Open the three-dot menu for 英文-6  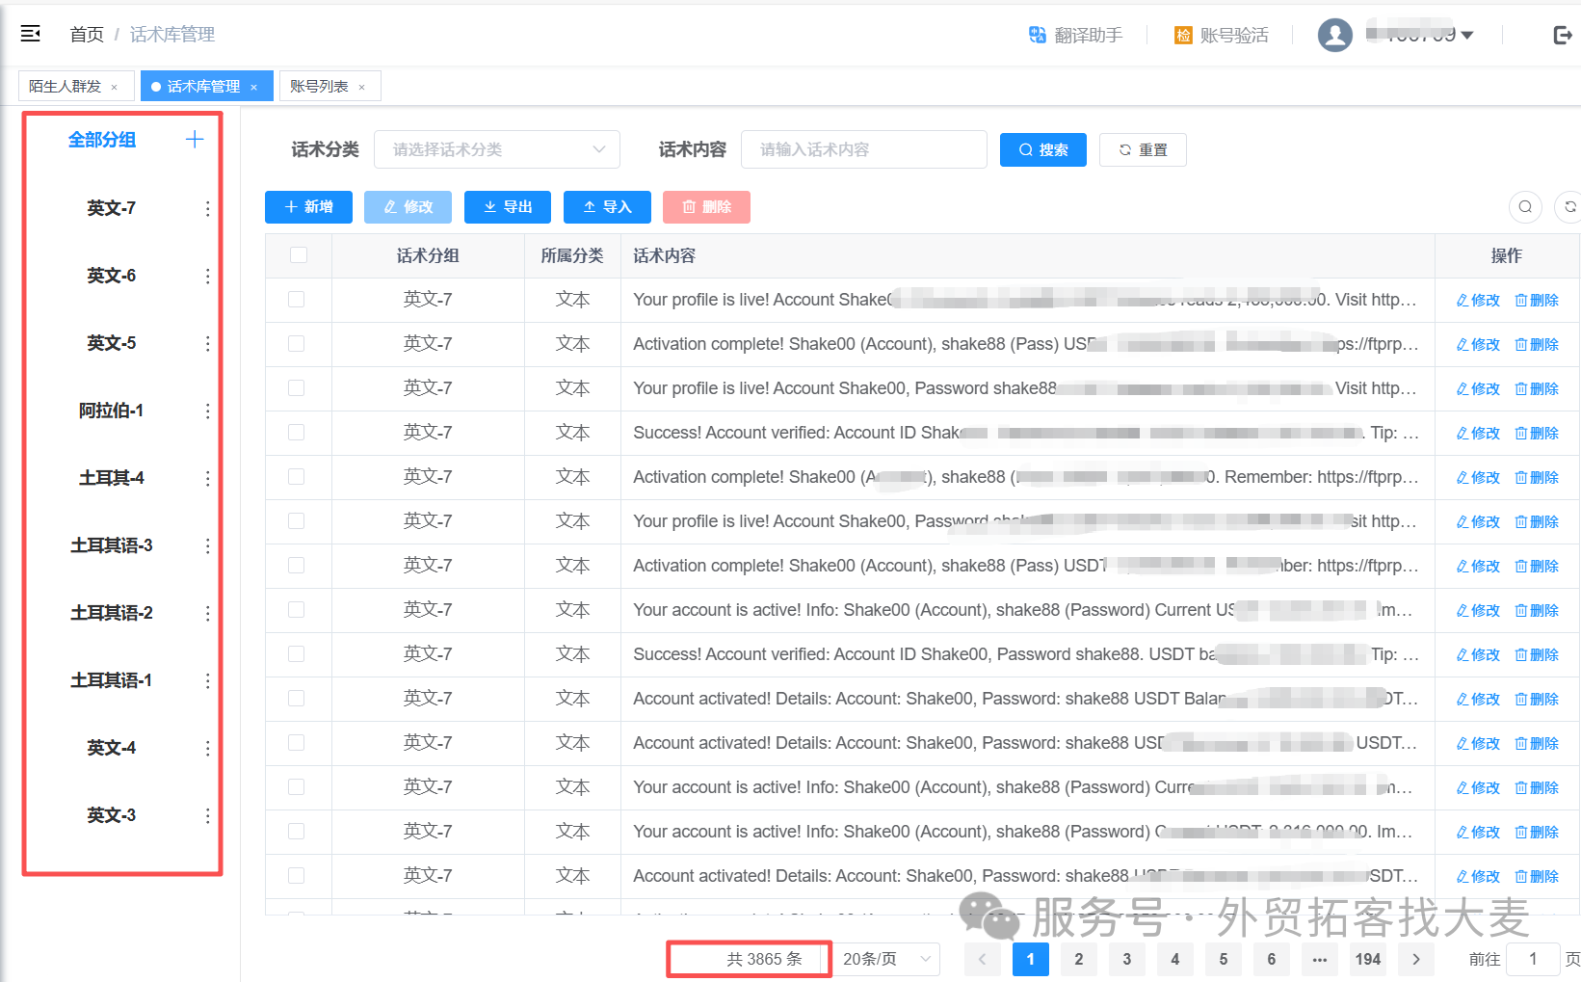207,277
